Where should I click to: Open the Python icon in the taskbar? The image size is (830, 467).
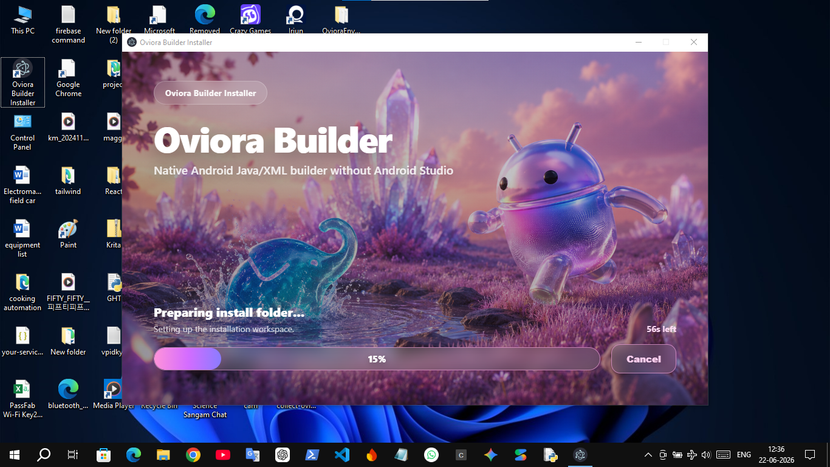click(550, 454)
